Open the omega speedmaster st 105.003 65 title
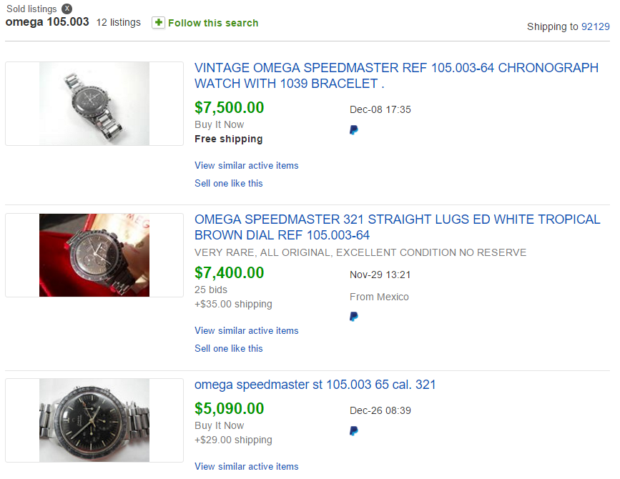Image resolution: width=620 pixels, height=479 pixels. click(315, 385)
